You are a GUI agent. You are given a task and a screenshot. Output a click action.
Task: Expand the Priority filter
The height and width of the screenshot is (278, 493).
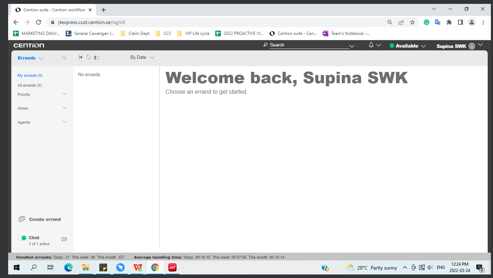click(65, 94)
